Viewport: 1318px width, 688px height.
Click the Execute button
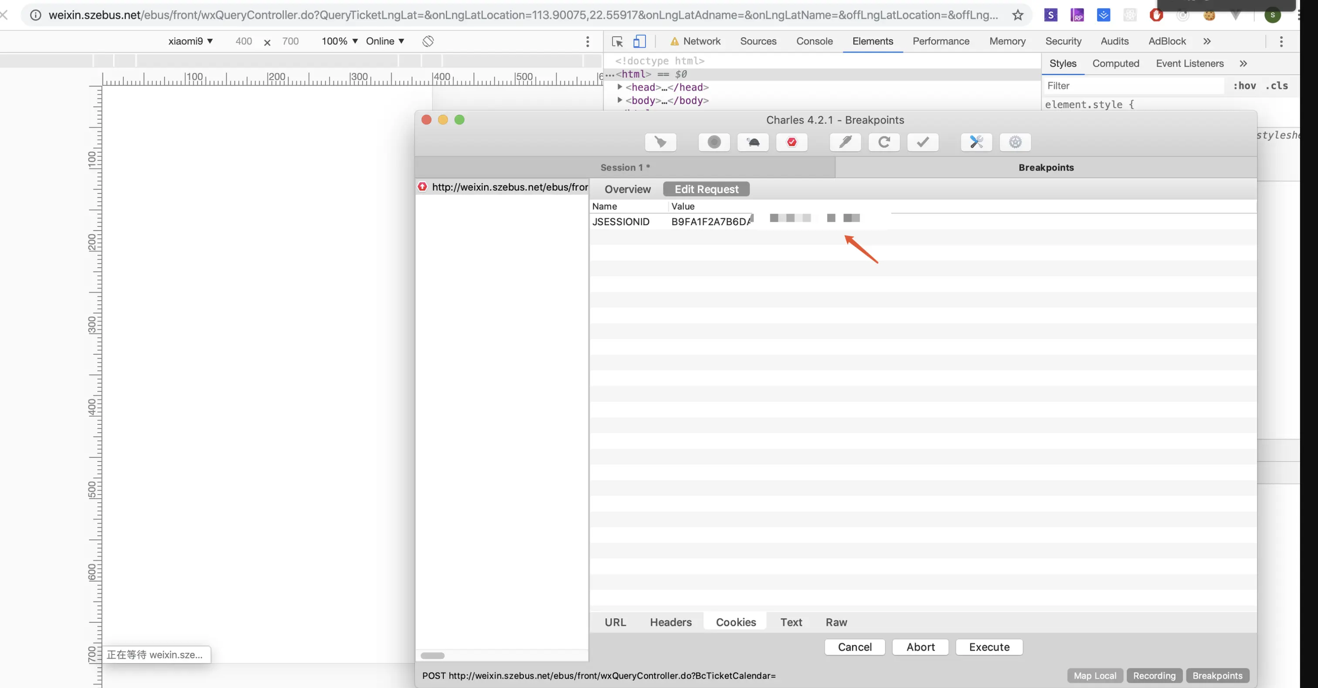pos(989,647)
